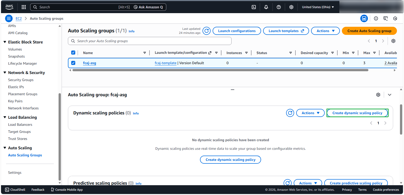Open Target Groups in the sidebar
Viewport: 404px width, 195px height.
click(19, 132)
